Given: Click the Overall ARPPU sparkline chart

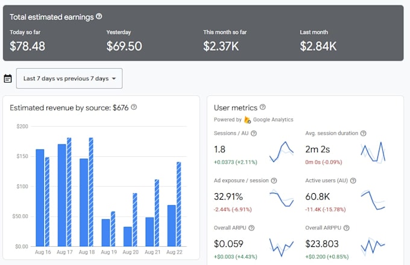Looking at the screenshot, I should pyautogui.click(x=373, y=246).
